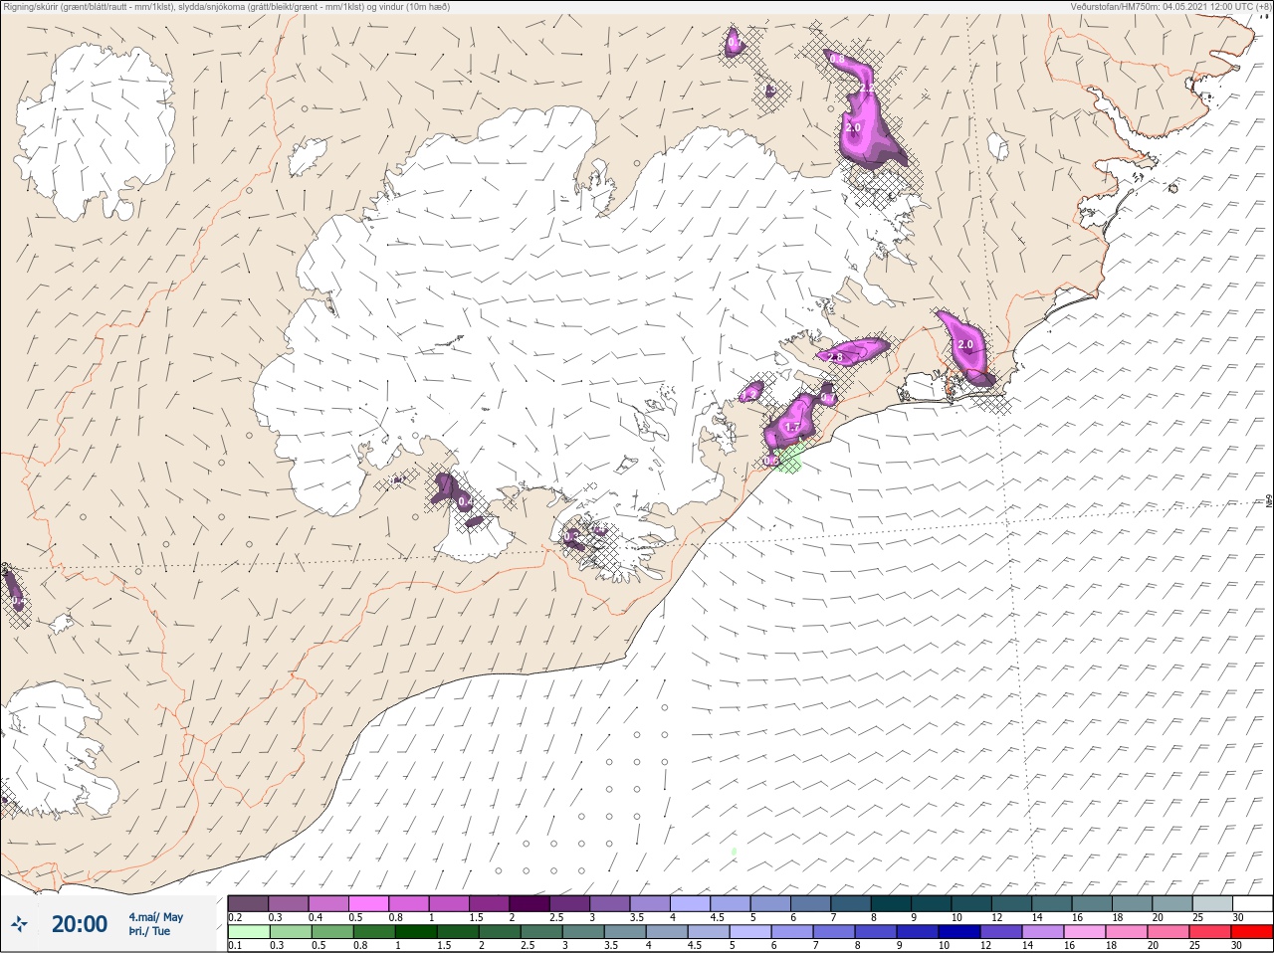Click the 1.7 precipitation value on the map
Image resolution: width=1274 pixels, height=953 pixels.
(x=792, y=428)
